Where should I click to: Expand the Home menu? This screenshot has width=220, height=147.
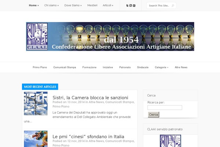(x=34, y=6)
